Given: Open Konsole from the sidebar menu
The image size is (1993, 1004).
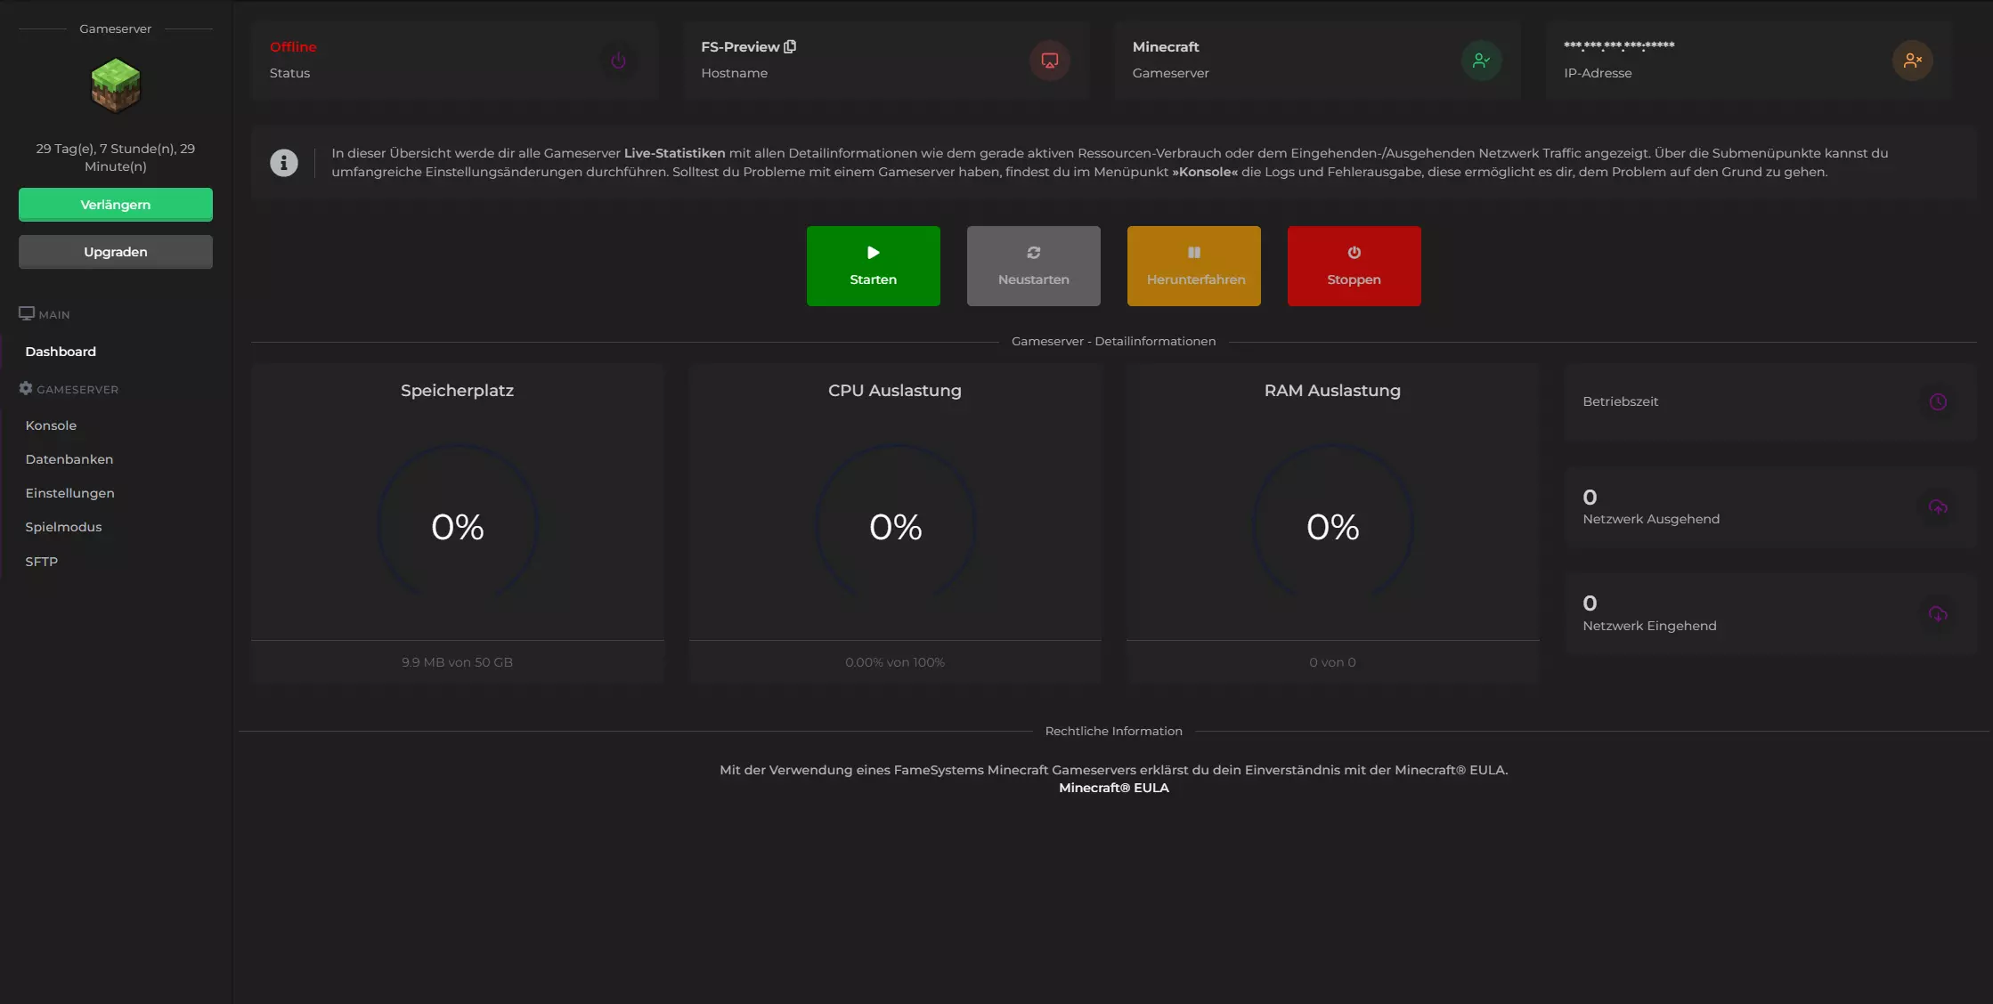Looking at the screenshot, I should (51, 425).
